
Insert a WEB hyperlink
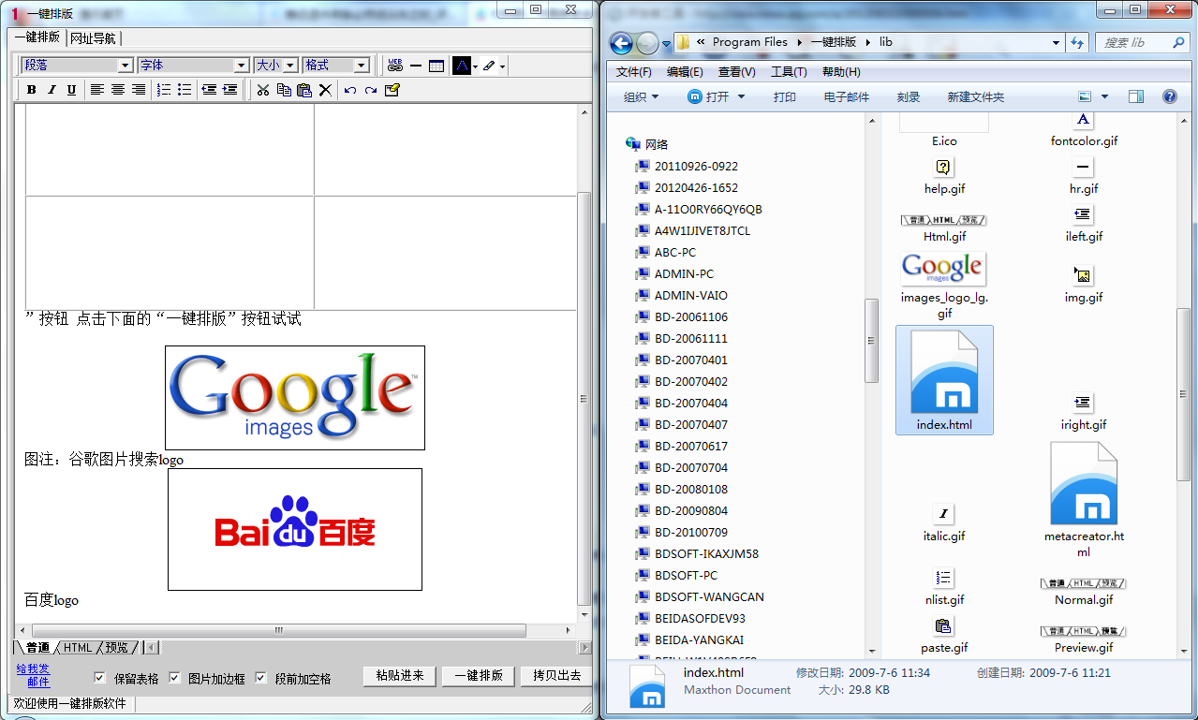point(394,66)
